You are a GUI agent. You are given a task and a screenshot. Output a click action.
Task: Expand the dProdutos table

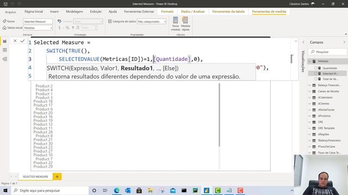click(309, 116)
